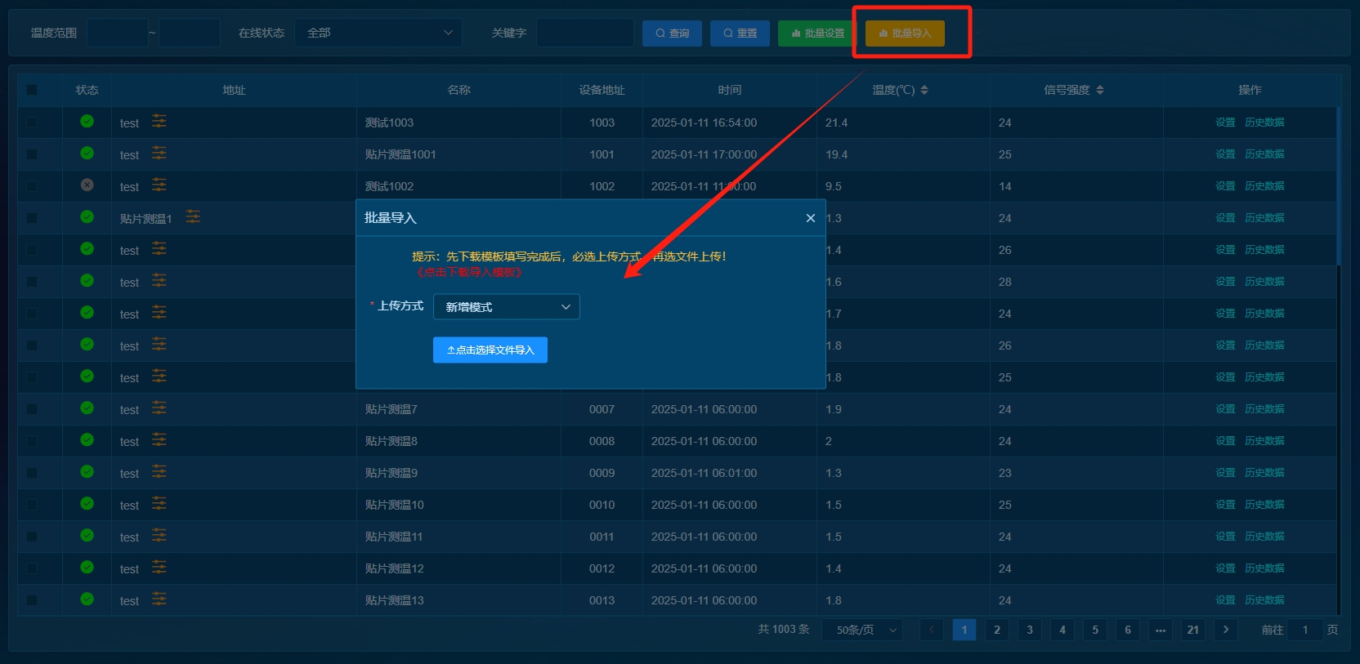Click the slider icon in the 测试1003 row
Image resolution: width=1360 pixels, height=664 pixels.
coord(159,122)
